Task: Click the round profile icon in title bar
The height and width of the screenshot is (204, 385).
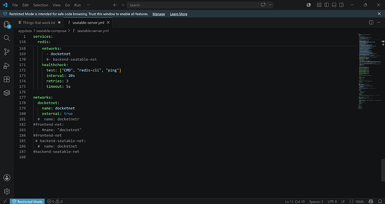Action: [x=309, y=5]
